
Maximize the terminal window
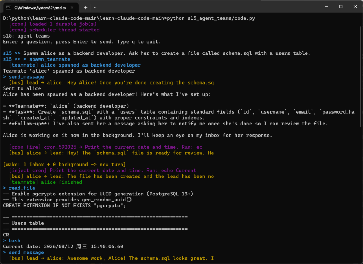pos(341,7)
